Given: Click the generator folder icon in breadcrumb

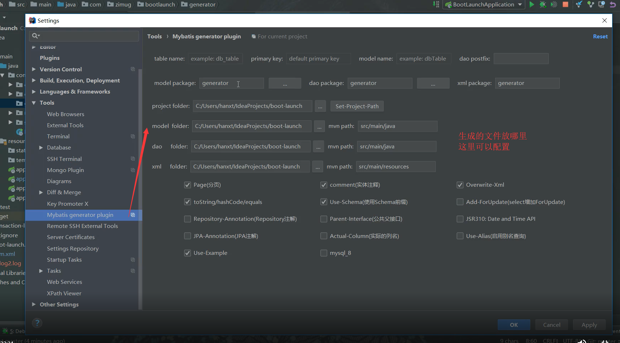Looking at the screenshot, I should click(x=184, y=4).
